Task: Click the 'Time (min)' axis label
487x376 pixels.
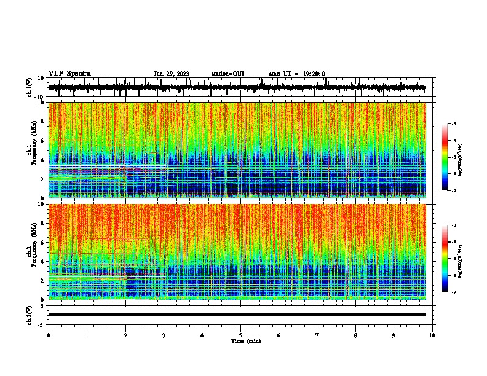Action: pos(246,341)
